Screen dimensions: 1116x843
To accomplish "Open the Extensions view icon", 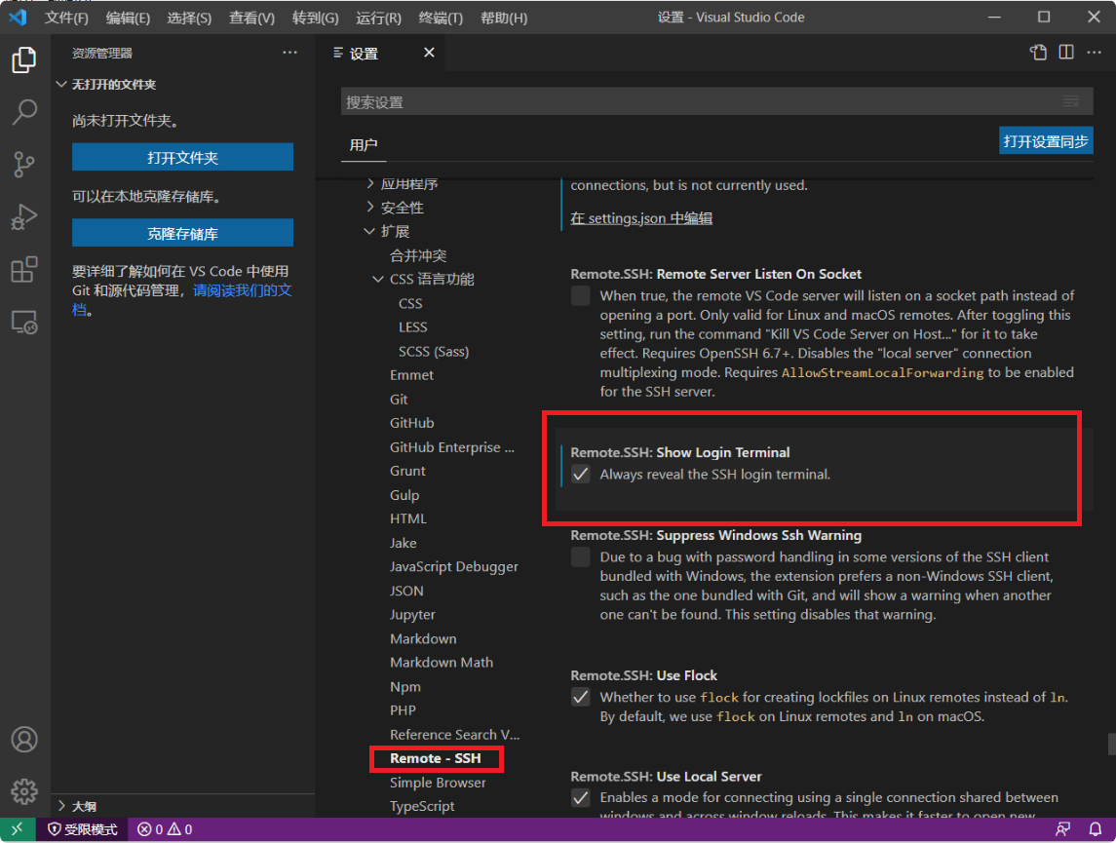I will point(24,270).
